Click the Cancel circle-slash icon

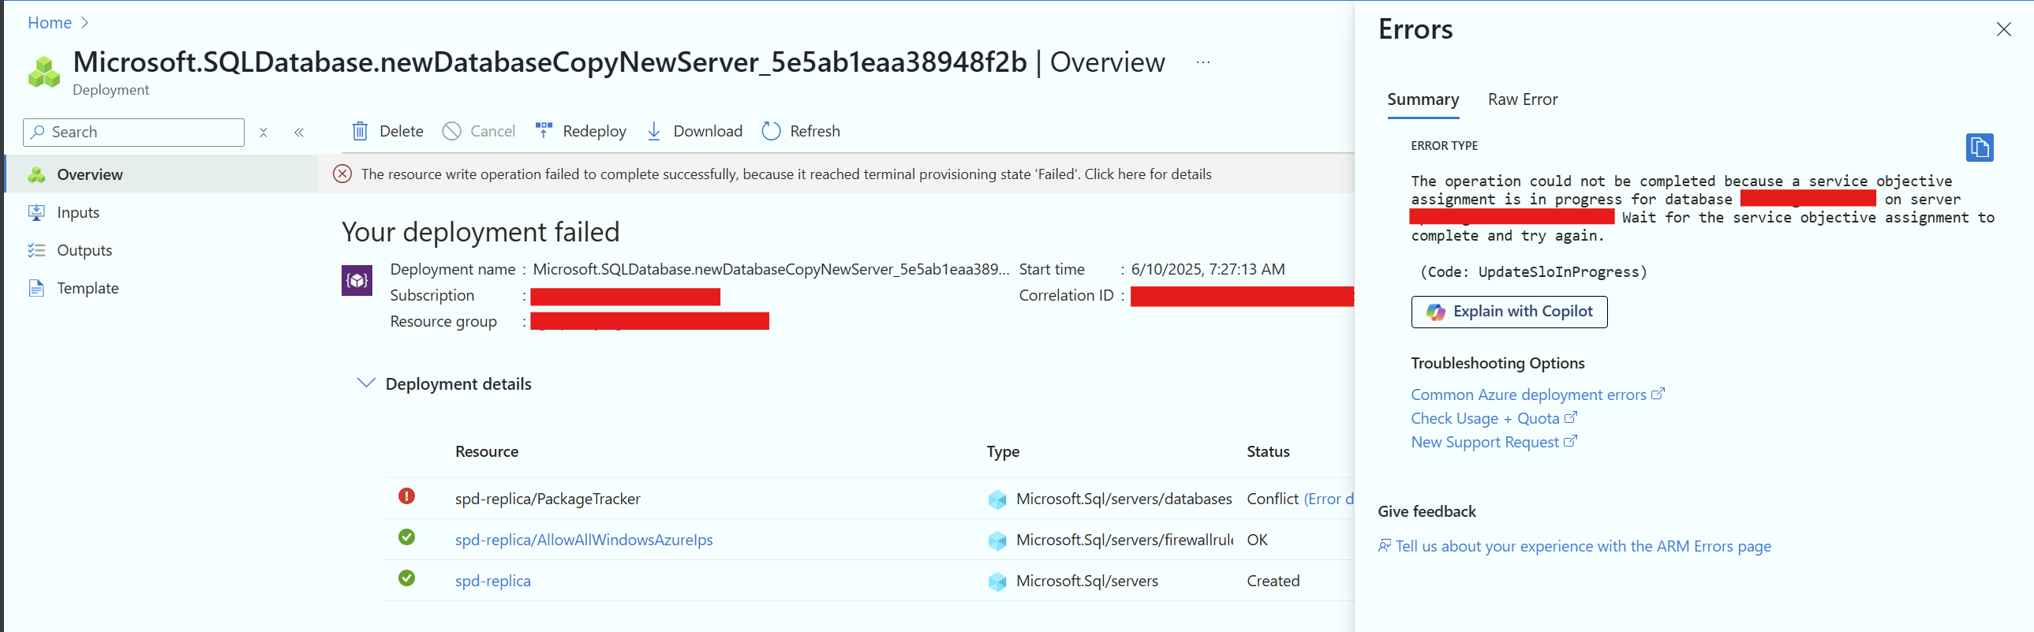click(x=451, y=131)
